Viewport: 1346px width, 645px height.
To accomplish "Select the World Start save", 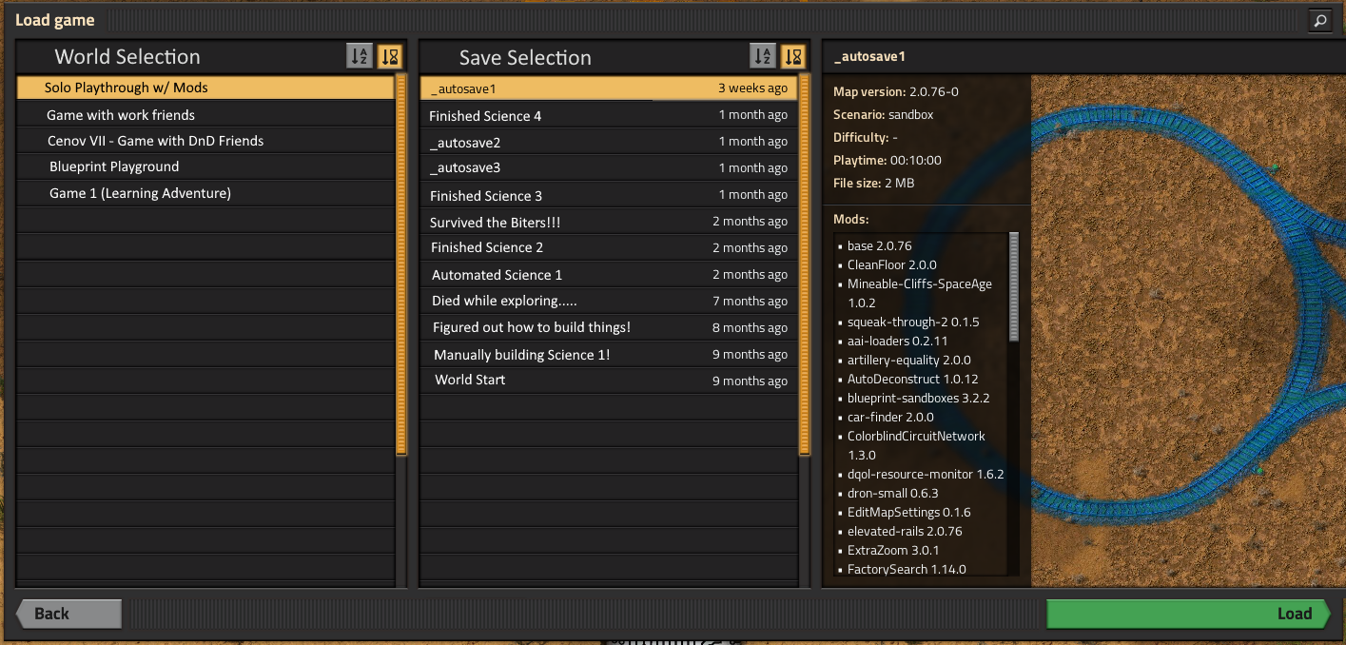I will pos(609,381).
